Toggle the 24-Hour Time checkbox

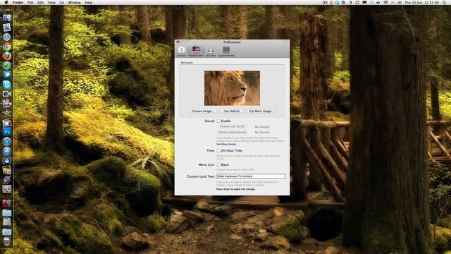coord(218,150)
